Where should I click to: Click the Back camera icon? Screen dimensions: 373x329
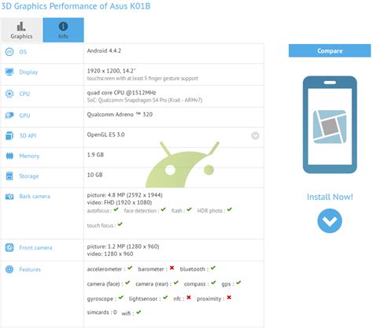[9, 196]
